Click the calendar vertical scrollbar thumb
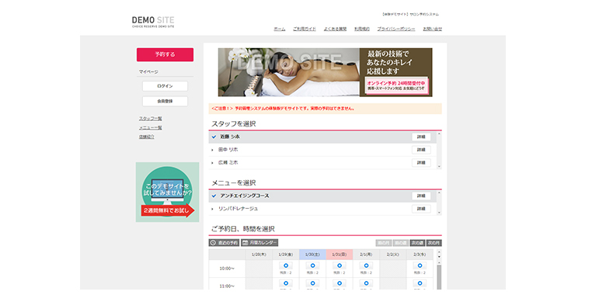 439,276
